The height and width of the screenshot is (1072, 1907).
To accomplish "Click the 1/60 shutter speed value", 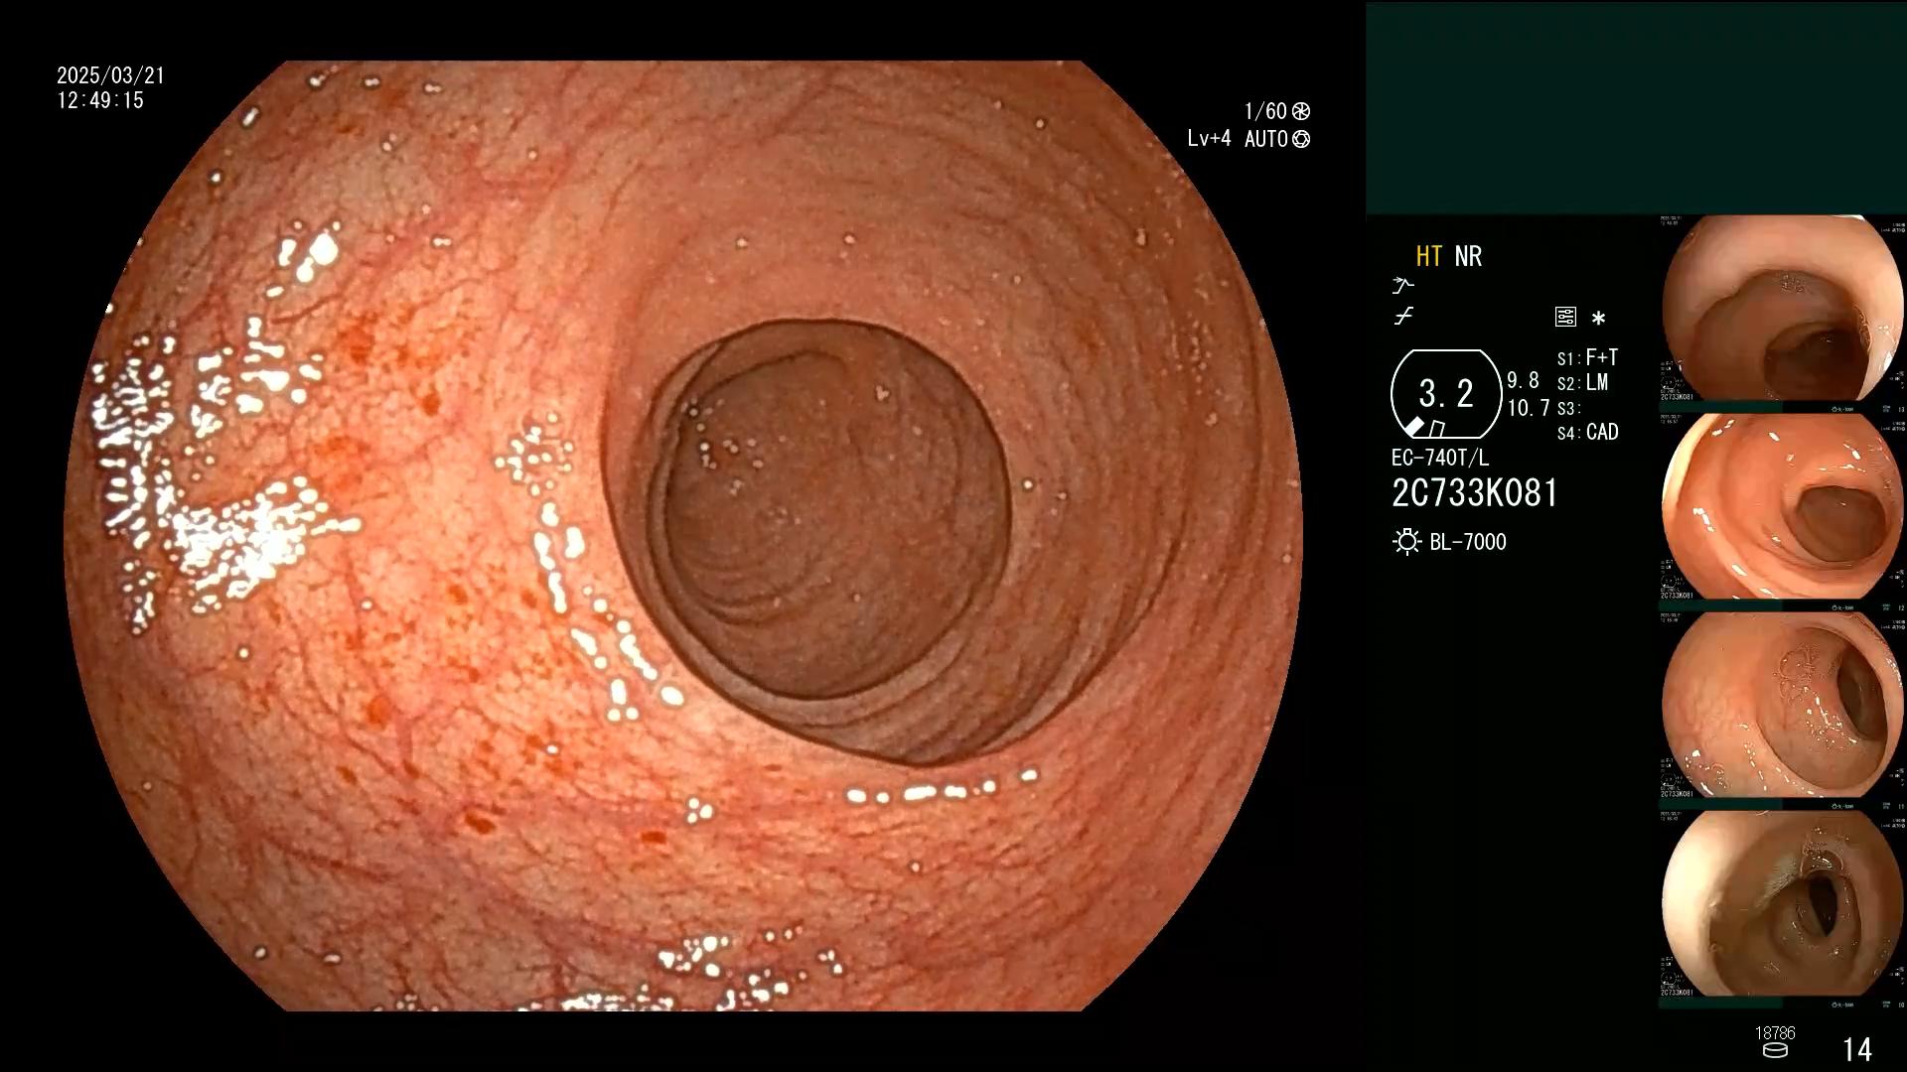I will pyautogui.click(x=1265, y=111).
